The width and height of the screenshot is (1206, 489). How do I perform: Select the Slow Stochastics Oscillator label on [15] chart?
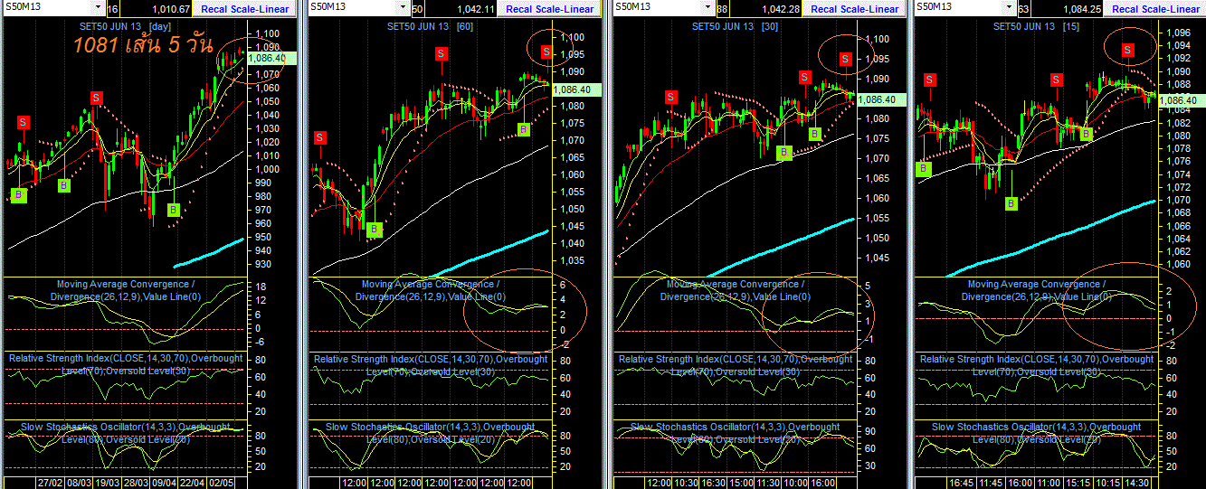[1037, 432]
